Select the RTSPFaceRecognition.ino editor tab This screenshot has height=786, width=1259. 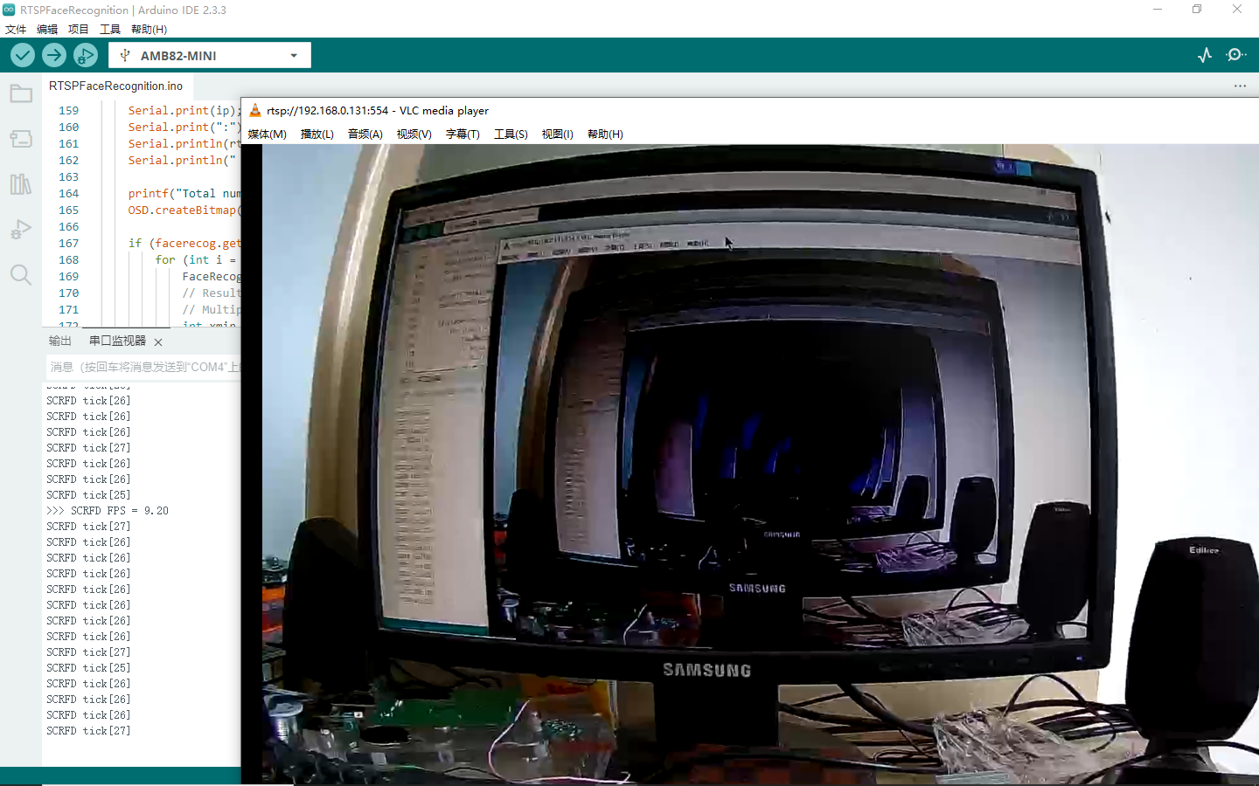116,86
